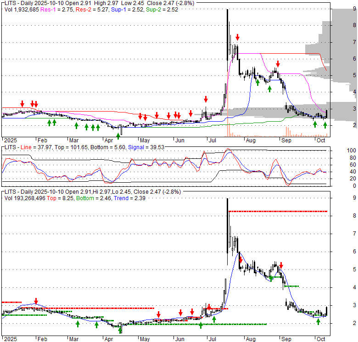This screenshot has height=342, width=358.
Task: Click the 'Vol 1,932,685' volume reading
Action: 22,10
